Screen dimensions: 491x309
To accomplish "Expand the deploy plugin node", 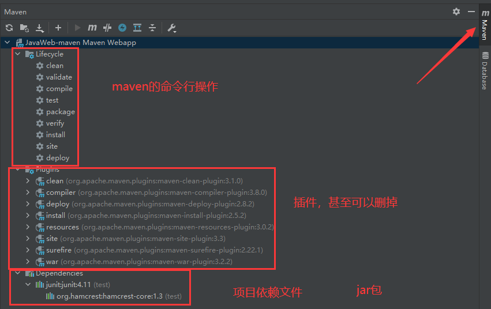I will 28,204.
